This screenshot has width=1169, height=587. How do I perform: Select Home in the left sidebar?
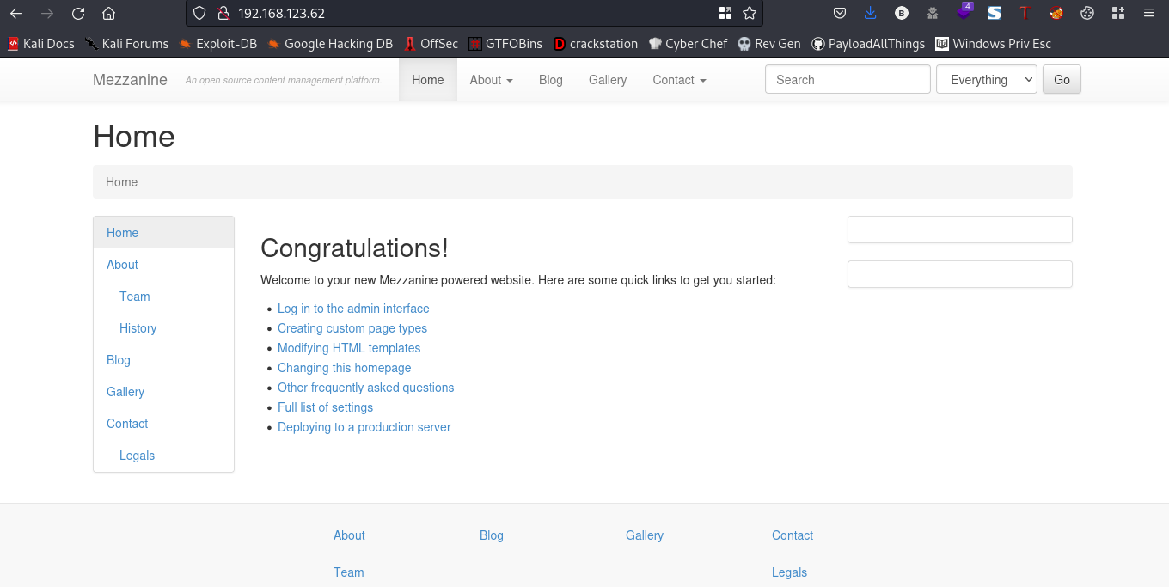pos(163,233)
